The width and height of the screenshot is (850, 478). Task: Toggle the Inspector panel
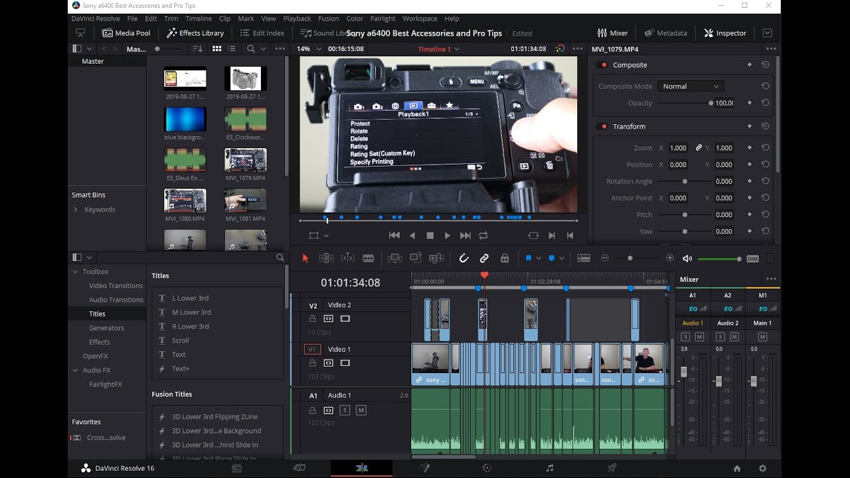pos(725,33)
